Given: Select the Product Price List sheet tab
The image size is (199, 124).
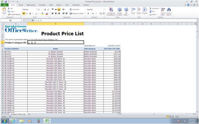Looking at the screenshot, I should tap(18, 114).
